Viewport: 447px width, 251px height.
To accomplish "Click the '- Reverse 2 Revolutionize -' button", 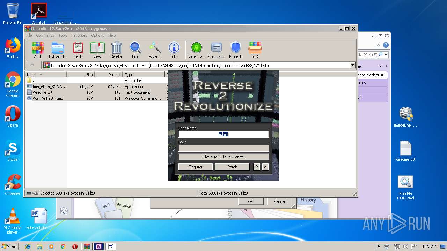I will click(223, 157).
